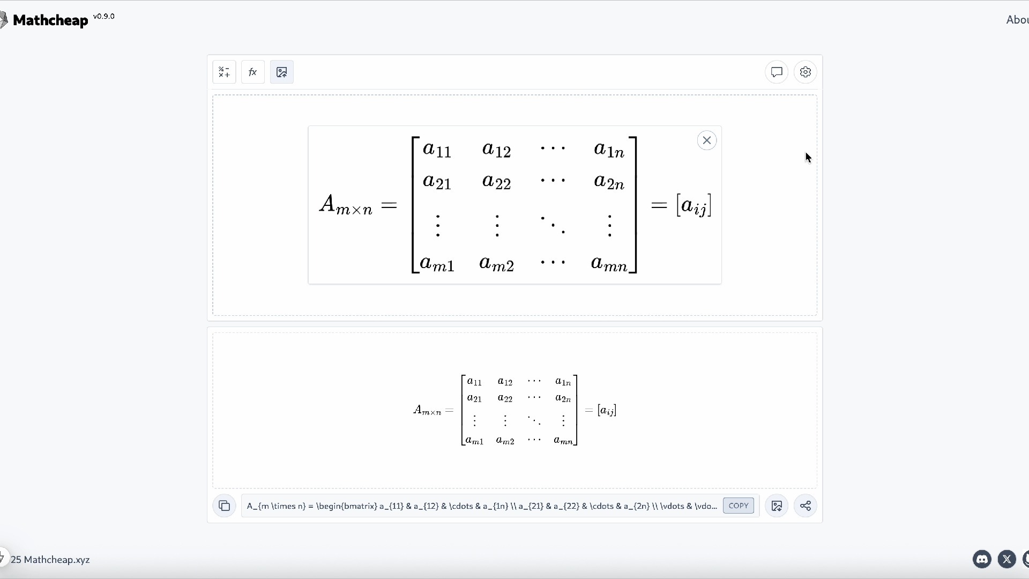The image size is (1029, 579).
Task: Click the rendered matrix formula preview
Action: click(x=514, y=410)
